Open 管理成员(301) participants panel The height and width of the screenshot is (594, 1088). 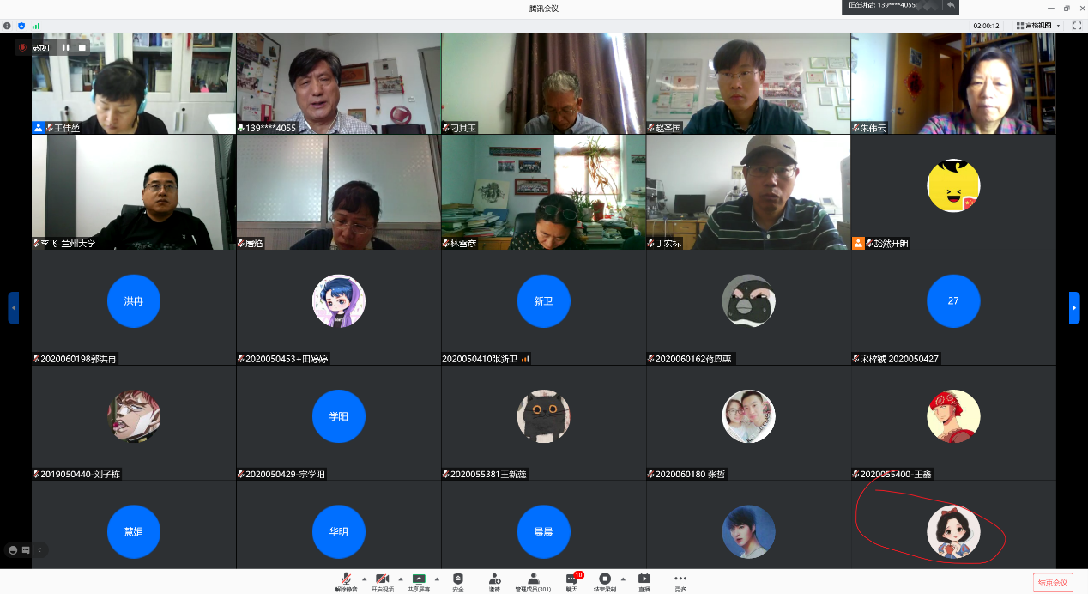[533, 582]
